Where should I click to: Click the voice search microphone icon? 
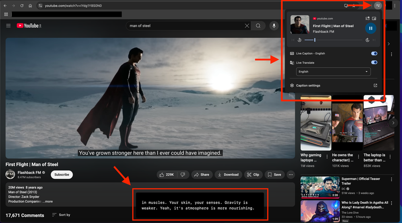pos(274,26)
